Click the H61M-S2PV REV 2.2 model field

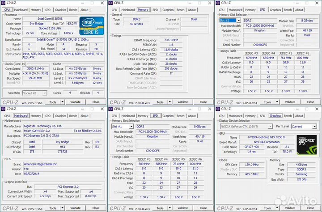pyautogui.click(x=48, y=131)
